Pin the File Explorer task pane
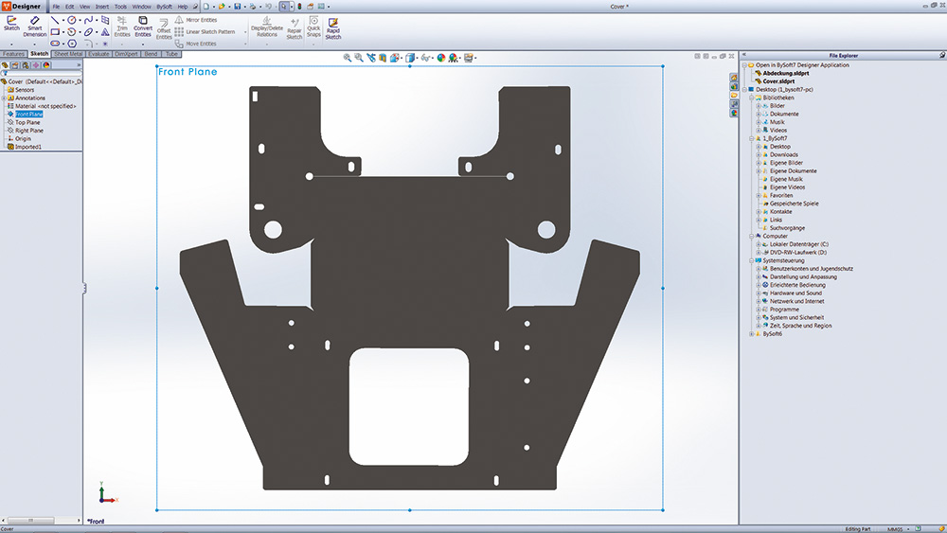Image resolution: width=947 pixels, height=533 pixels. point(941,55)
